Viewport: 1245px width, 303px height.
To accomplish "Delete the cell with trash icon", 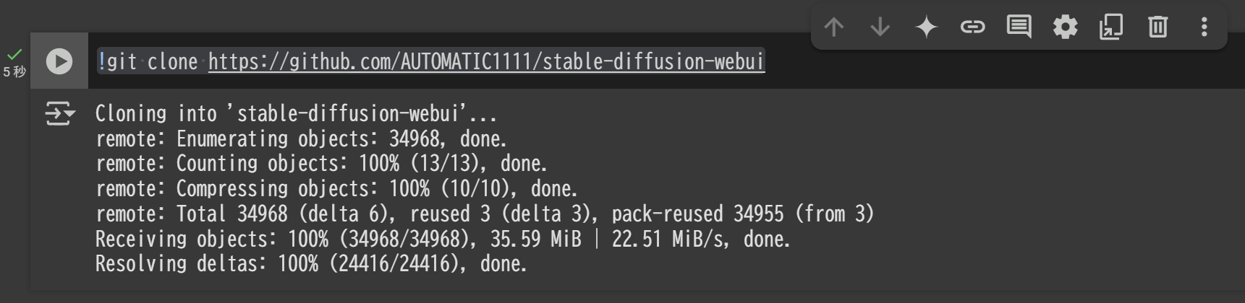I will click(1157, 27).
